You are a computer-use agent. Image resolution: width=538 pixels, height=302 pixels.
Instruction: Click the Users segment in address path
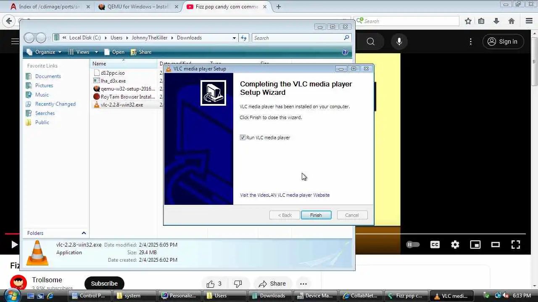click(116, 38)
